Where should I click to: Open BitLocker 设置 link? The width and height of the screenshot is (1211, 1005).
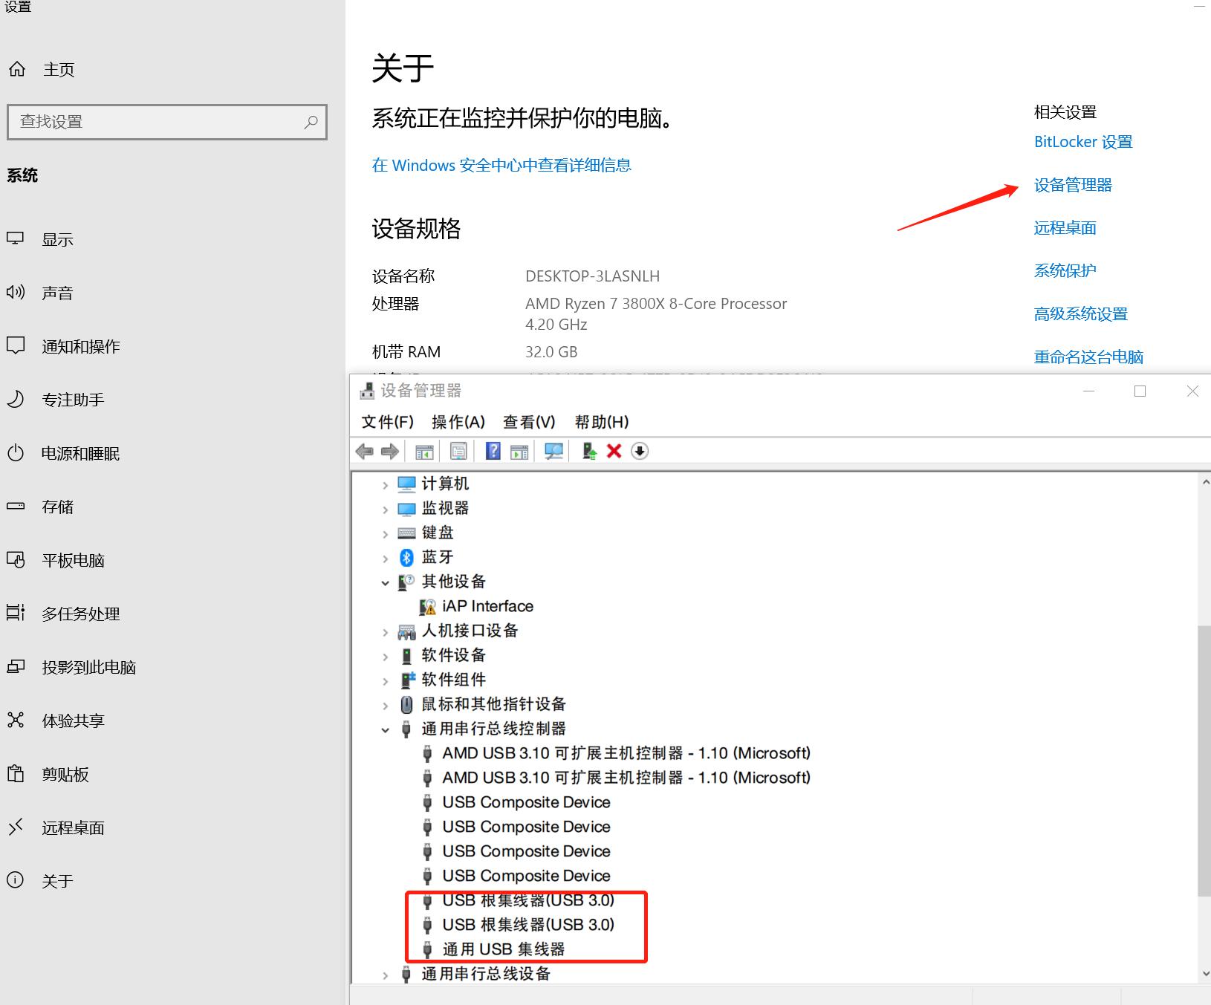click(x=1082, y=141)
